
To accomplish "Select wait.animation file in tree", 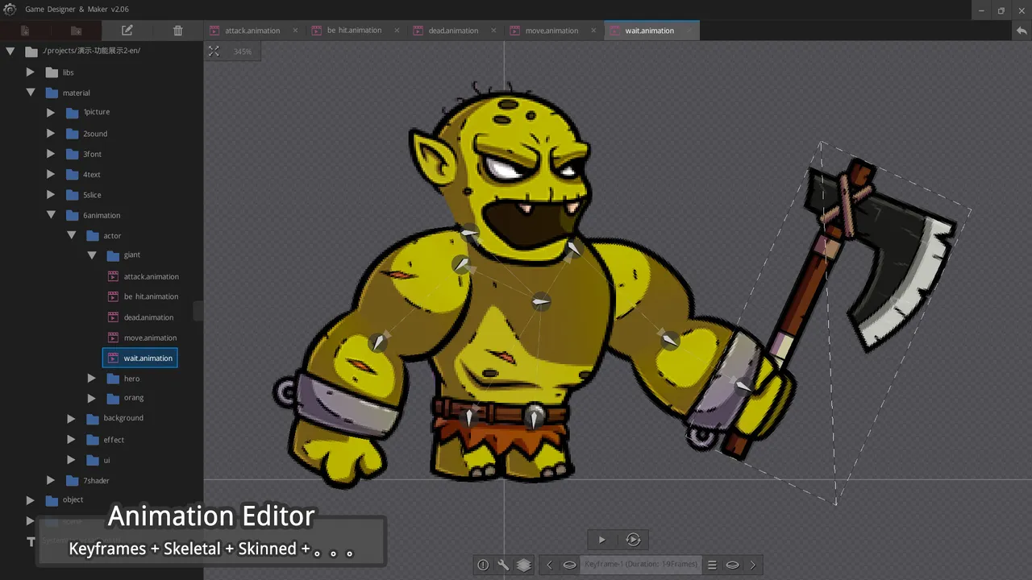I will 140,358.
